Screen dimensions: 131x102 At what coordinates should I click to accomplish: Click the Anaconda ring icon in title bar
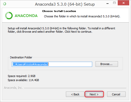5,4
